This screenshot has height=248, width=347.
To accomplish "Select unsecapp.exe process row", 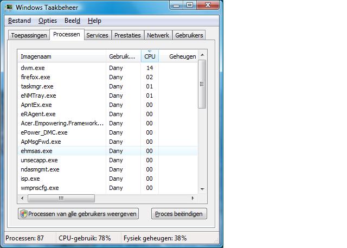I will (107, 160).
